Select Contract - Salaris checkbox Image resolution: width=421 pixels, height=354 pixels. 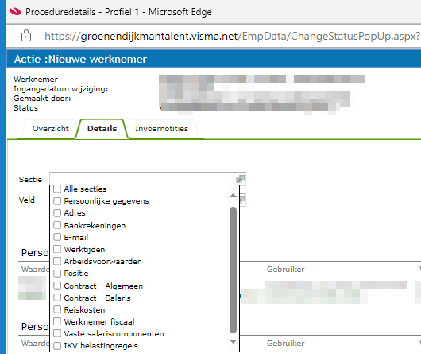[57, 298]
